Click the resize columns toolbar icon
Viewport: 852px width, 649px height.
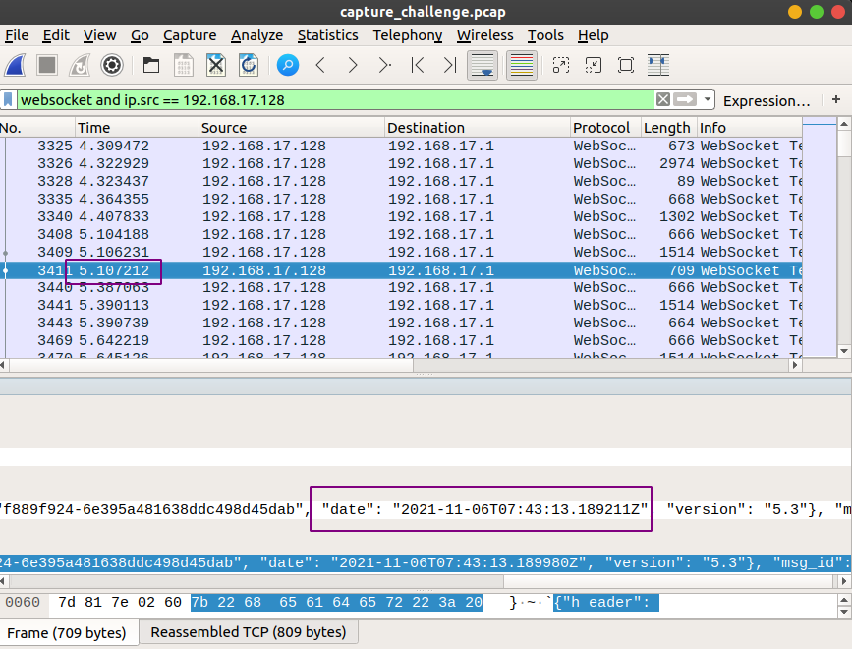coord(658,66)
